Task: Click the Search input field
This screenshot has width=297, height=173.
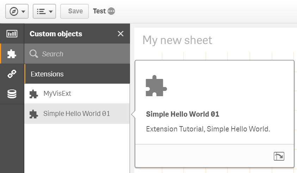Action: coord(81,54)
